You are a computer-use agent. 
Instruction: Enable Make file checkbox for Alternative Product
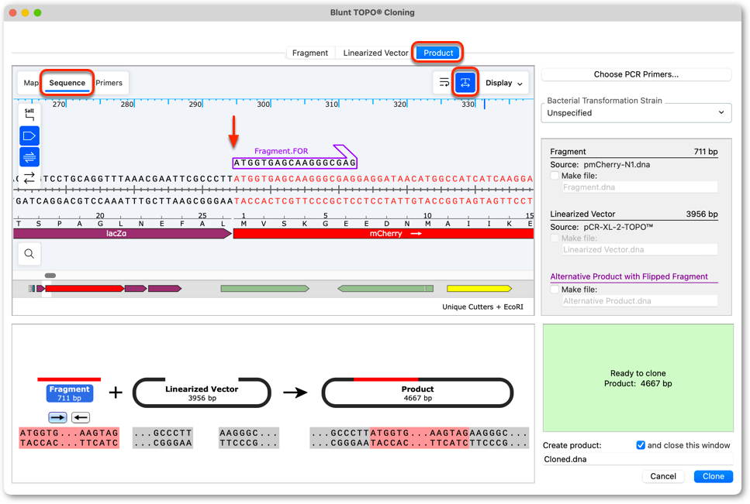555,290
